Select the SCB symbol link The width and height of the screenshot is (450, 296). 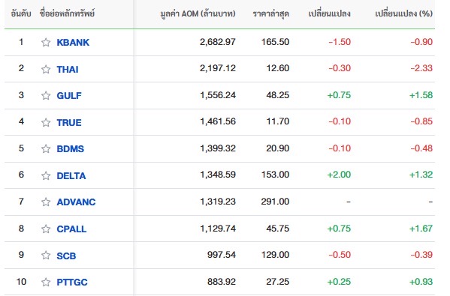66,256
